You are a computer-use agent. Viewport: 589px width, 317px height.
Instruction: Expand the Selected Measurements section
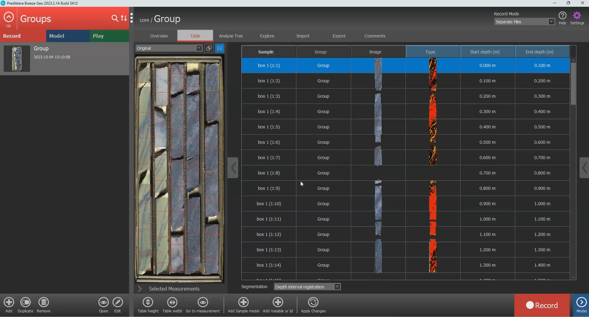140,289
